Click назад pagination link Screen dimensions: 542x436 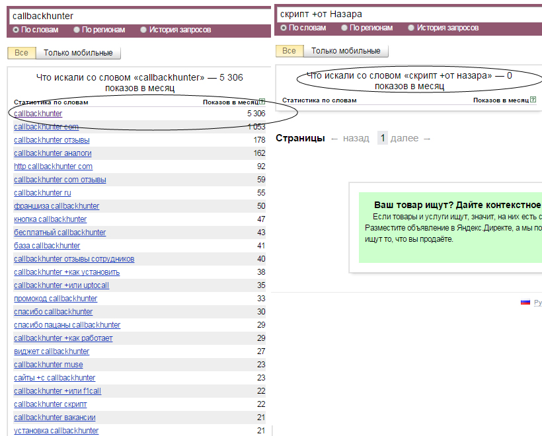[356, 139]
